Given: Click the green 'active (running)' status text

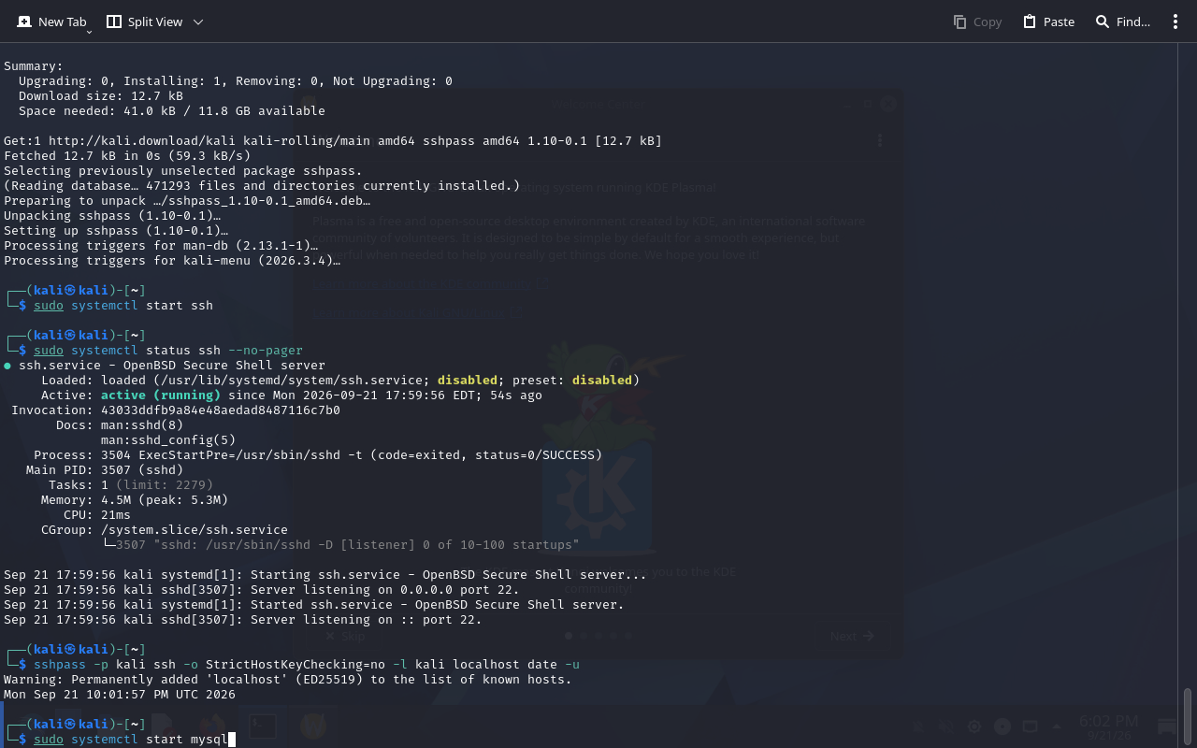Looking at the screenshot, I should [x=161, y=396].
